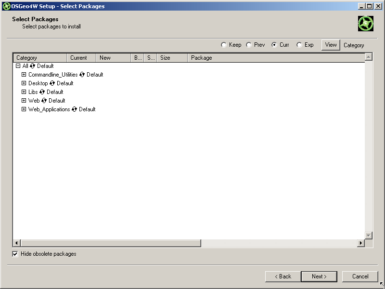385x289 pixels.
Task: Minimize the OSGeo4W Setup window
Action: 361,6
